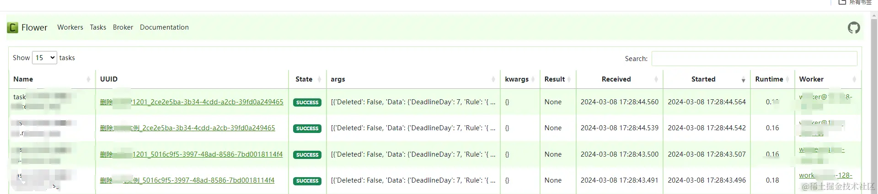This screenshot has width=878, height=194.
Task: Sort by Name column arrow
Action: [x=88, y=79]
